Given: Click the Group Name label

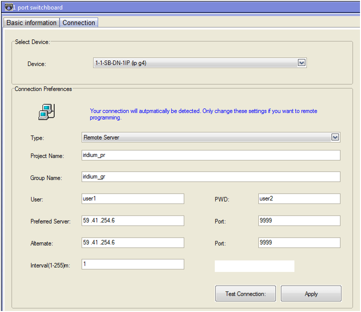Looking at the screenshot, I should click(x=46, y=177).
